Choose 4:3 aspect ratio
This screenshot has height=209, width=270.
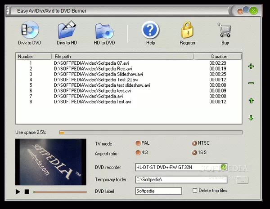tap(138, 153)
